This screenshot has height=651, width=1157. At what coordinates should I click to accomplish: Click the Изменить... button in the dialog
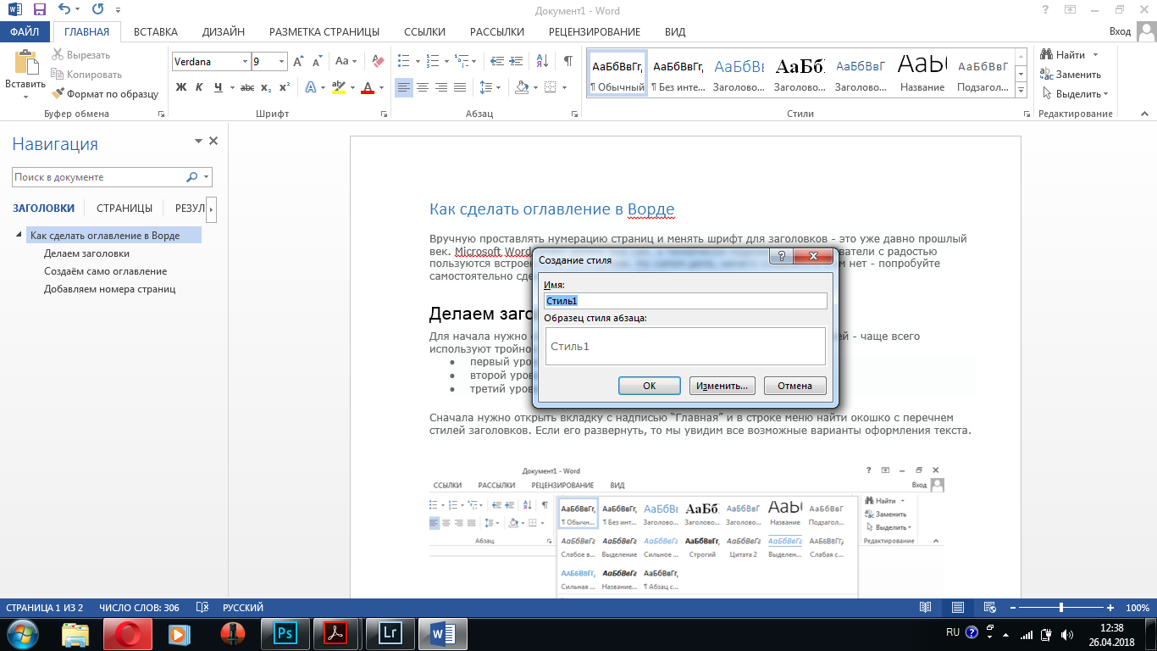[x=721, y=386]
